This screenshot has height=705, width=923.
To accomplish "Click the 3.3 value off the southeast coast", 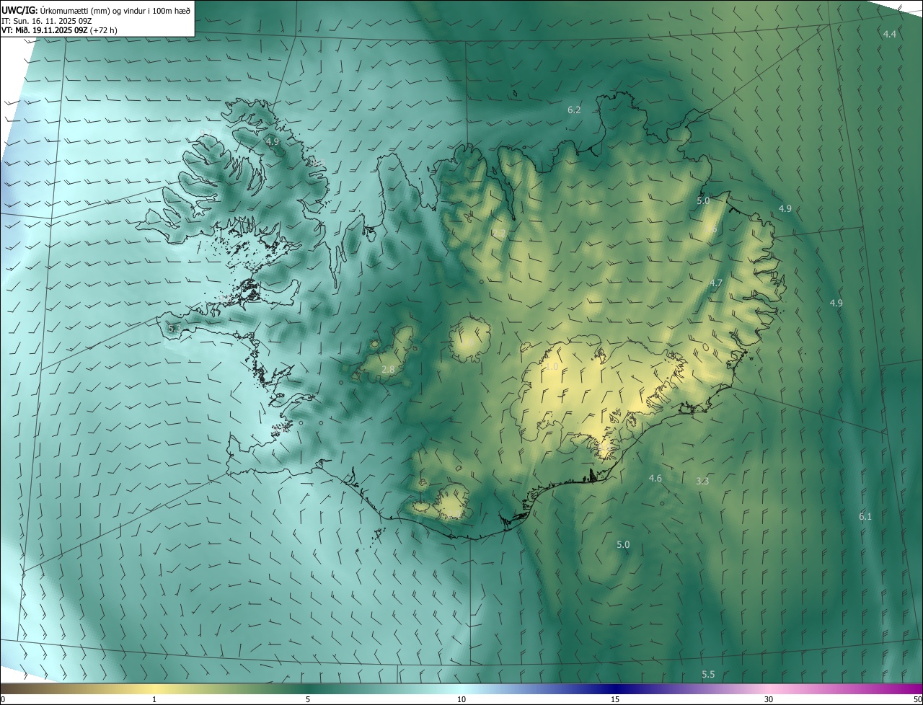I will point(702,481).
